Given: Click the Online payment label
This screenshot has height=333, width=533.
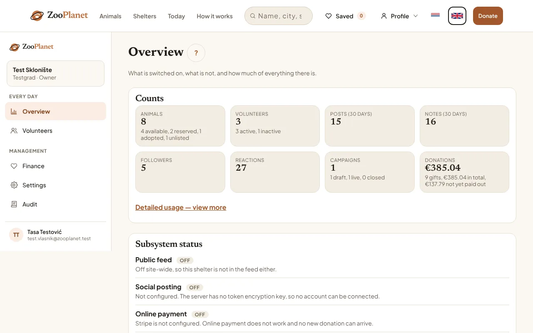Looking at the screenshot, I should [161, 314].
